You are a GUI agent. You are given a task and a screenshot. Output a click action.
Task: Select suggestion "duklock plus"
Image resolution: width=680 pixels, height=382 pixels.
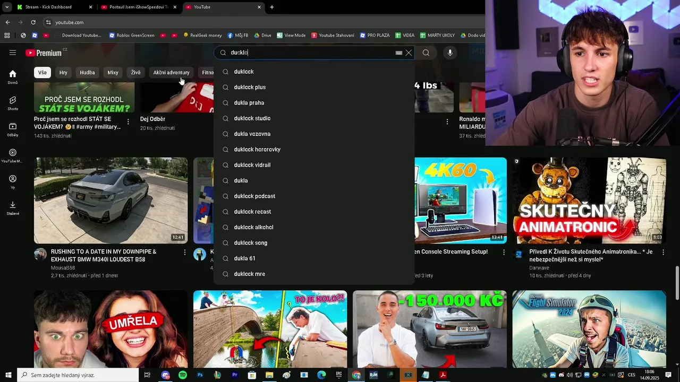314,87
